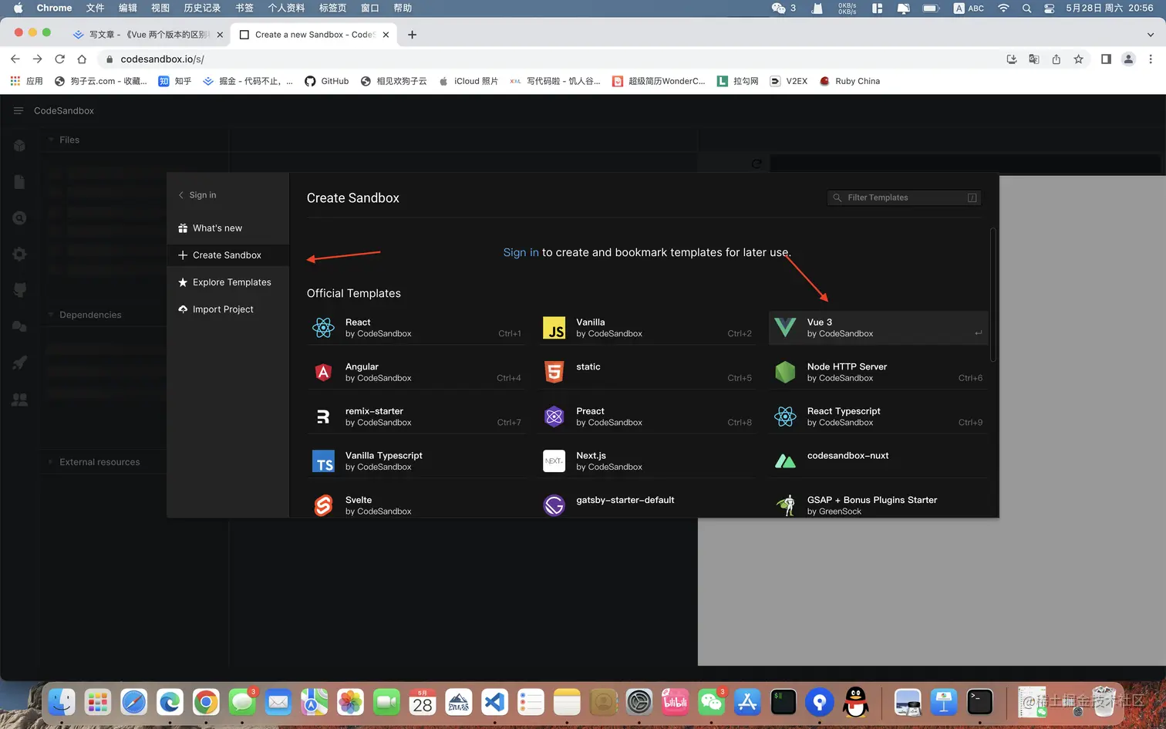The height and width of the screenshot is (729, 1166).
Task: Select the static HTML5 logo icon
Action: 554,373
